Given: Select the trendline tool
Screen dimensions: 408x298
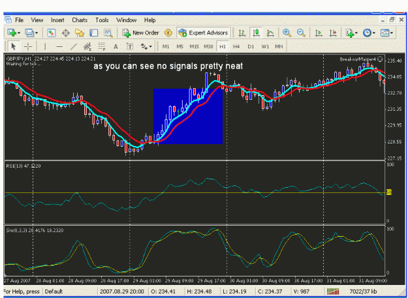Looking at the screenshot, I should tap(74, 47).
